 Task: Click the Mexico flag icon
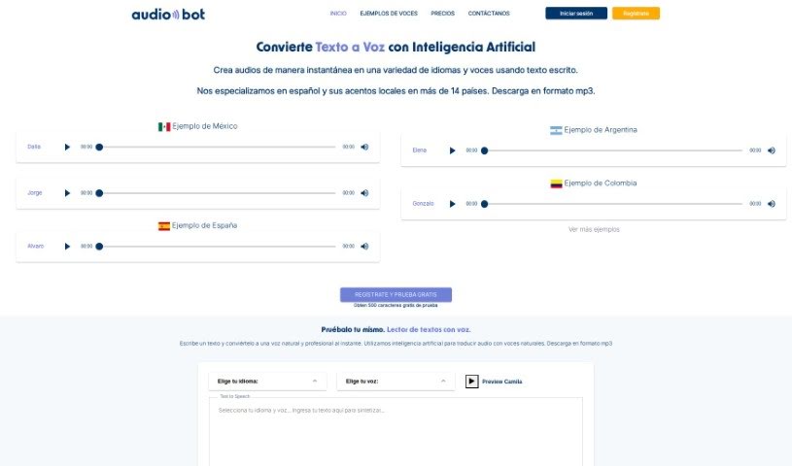(164, 127)
